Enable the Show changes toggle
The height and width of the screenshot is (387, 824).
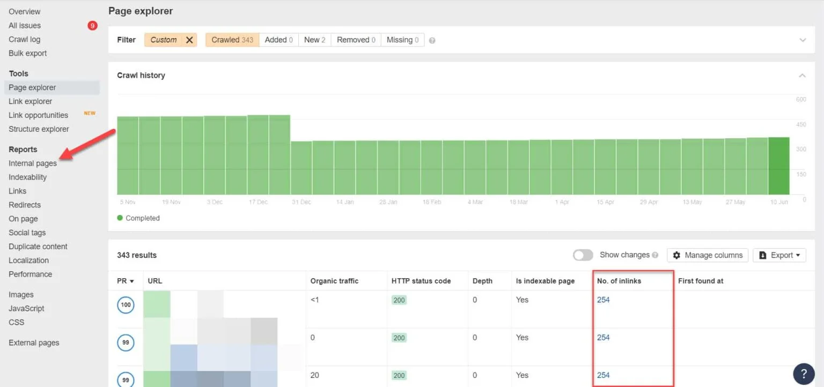[x=583, y=255]
